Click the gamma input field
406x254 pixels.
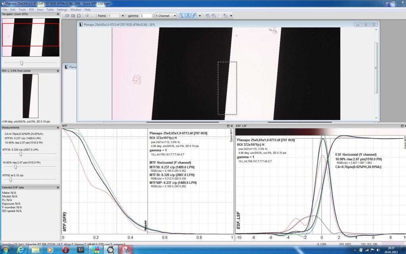[x=146, y=15]
